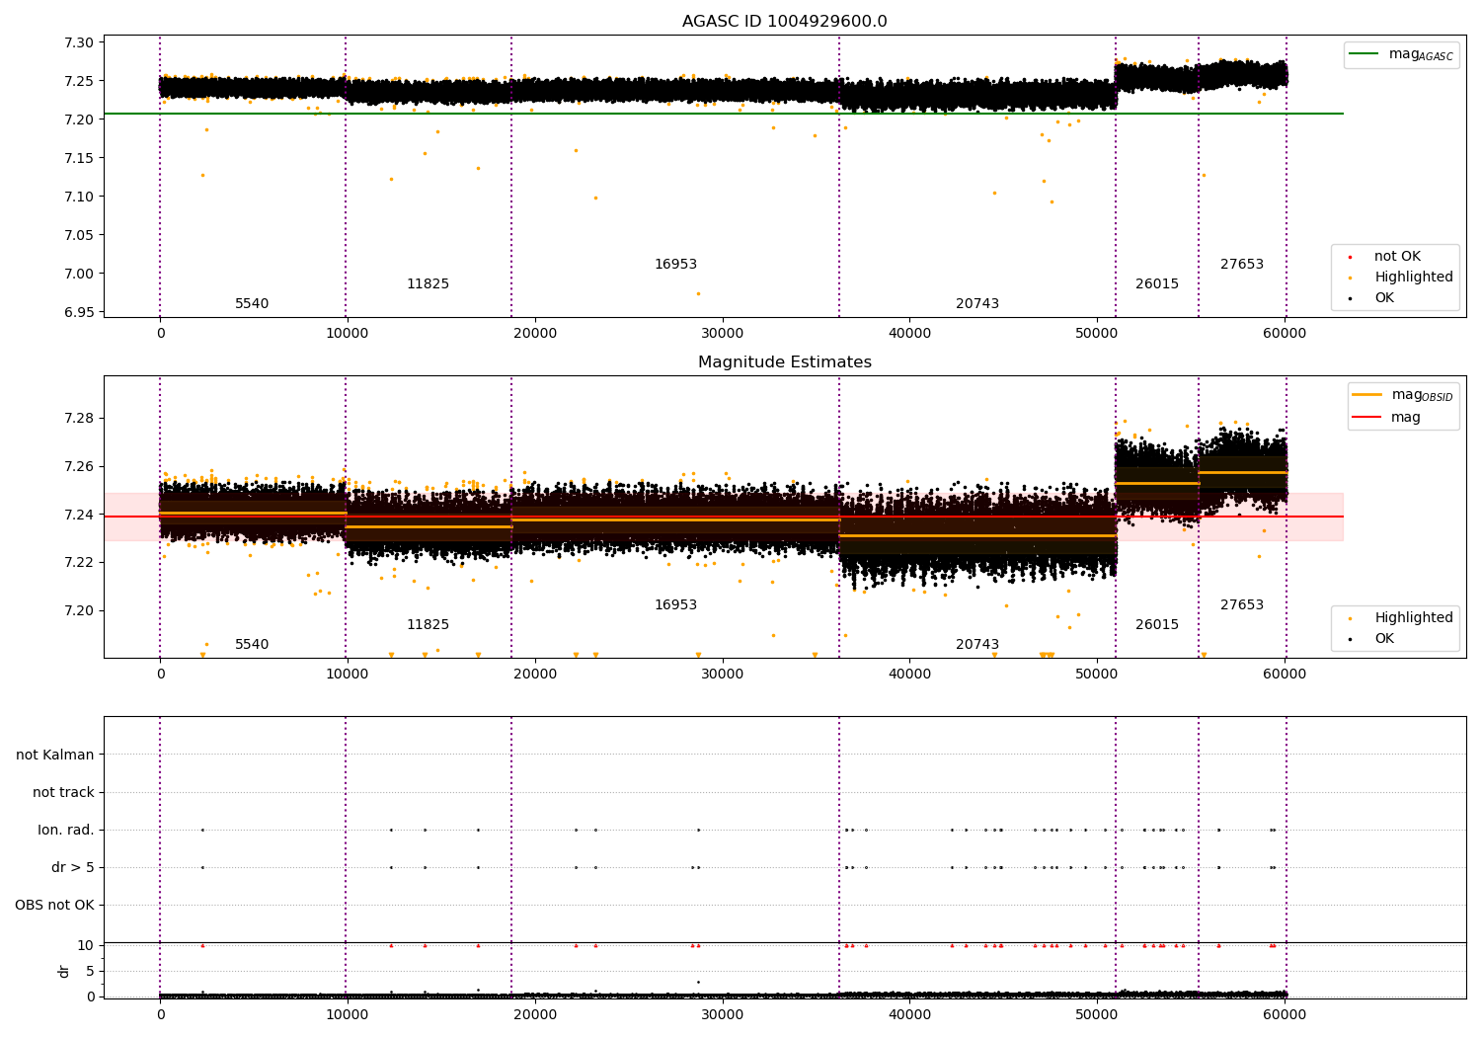This screenshot has height=1037, width=1481.
Task: Click 'OK' legend entry in Magnitude Estimates plot
Action: pyautogui.click(x=1384, y=639)
